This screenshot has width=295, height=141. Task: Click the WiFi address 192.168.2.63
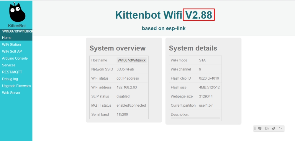click(x=127, y=87)
